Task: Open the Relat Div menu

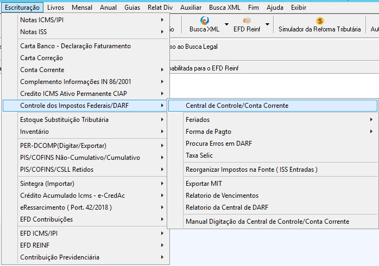Action: (x=160, y=8)
